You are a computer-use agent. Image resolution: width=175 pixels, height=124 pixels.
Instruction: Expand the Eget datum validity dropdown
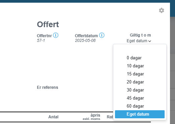[139, 41]
